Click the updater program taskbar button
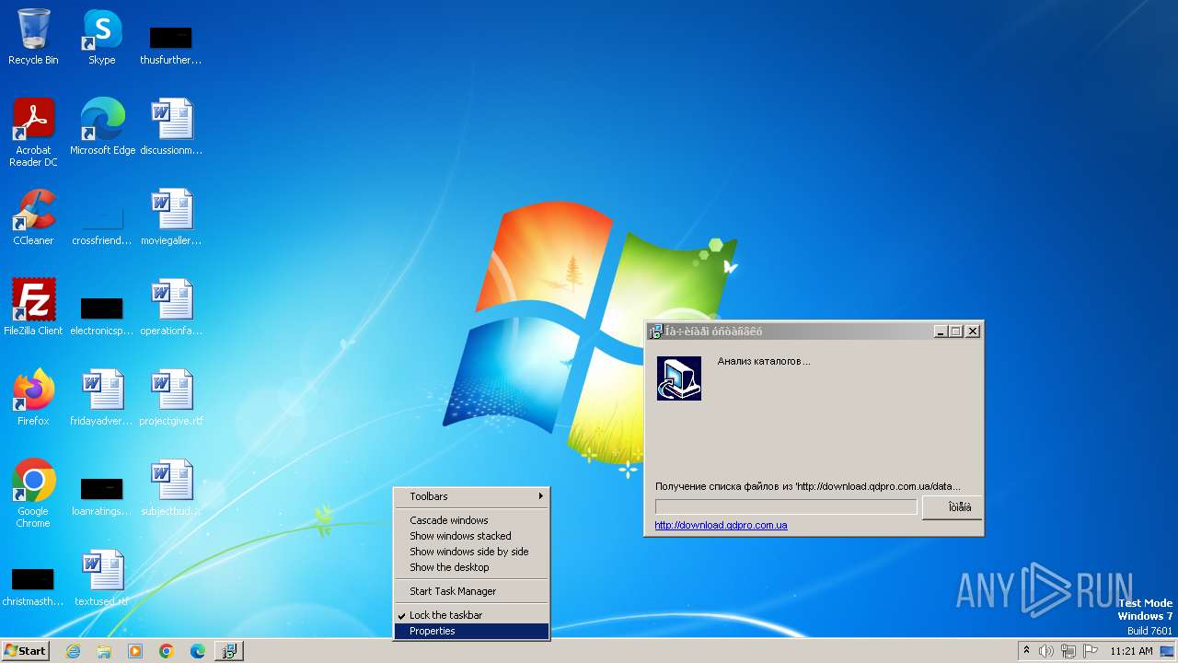 coord(229,651)
